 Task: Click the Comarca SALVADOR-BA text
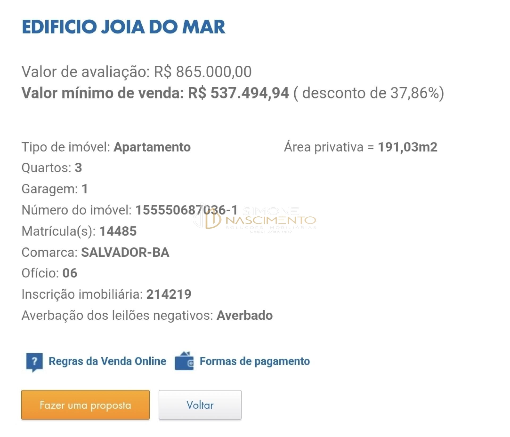127,253
